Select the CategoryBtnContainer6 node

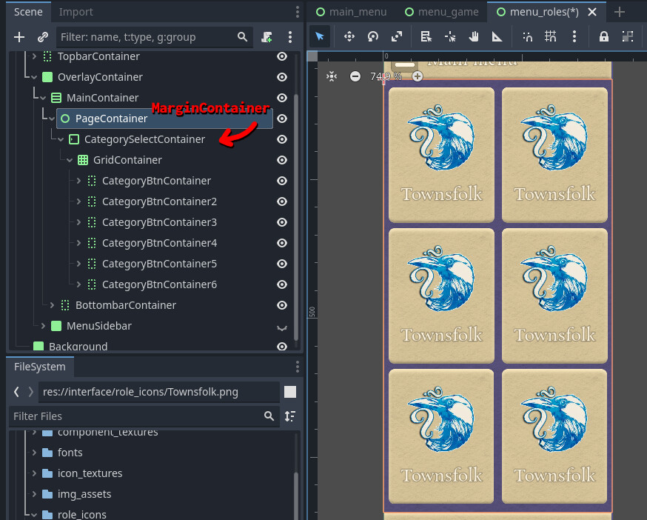[x=159, y=284]
